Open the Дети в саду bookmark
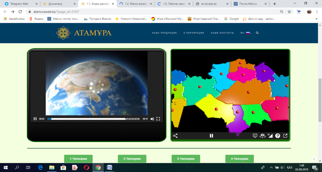 (259, 19)
